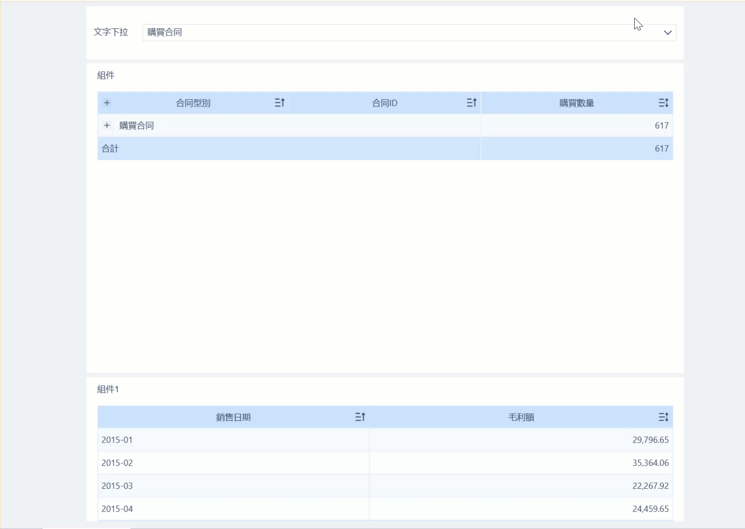Select the 合同型別 column header text
The width and height of the screenshot is (745, 529).
[193, 103]
